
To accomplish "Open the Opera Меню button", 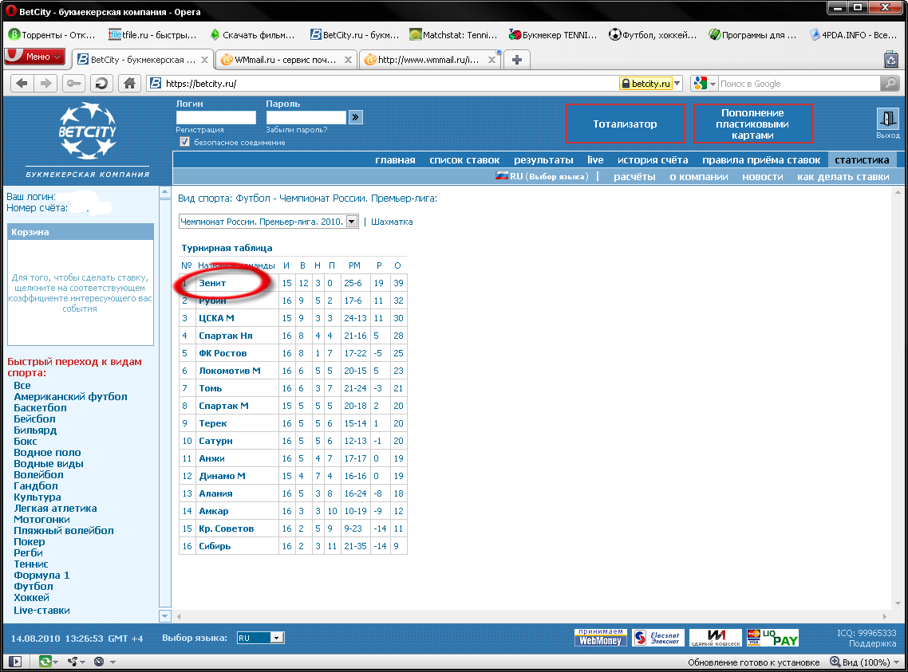I will click(34, 57).
